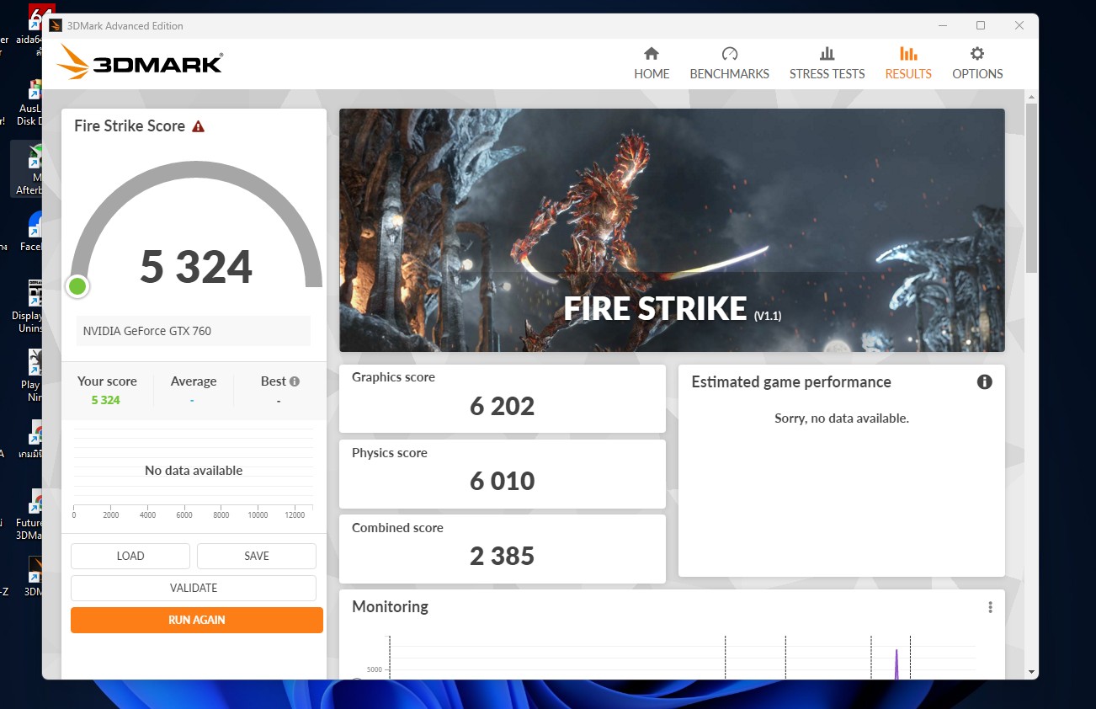1096x709 pixels.
Task: Click the scroll down arrow of the scrollbar
Action: point(1031,672)
